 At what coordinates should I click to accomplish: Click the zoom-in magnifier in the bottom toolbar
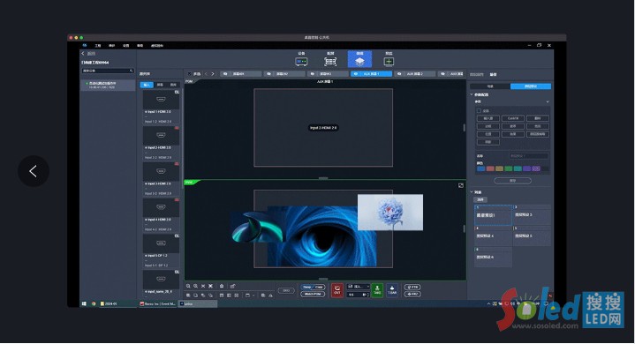point(188,286)
